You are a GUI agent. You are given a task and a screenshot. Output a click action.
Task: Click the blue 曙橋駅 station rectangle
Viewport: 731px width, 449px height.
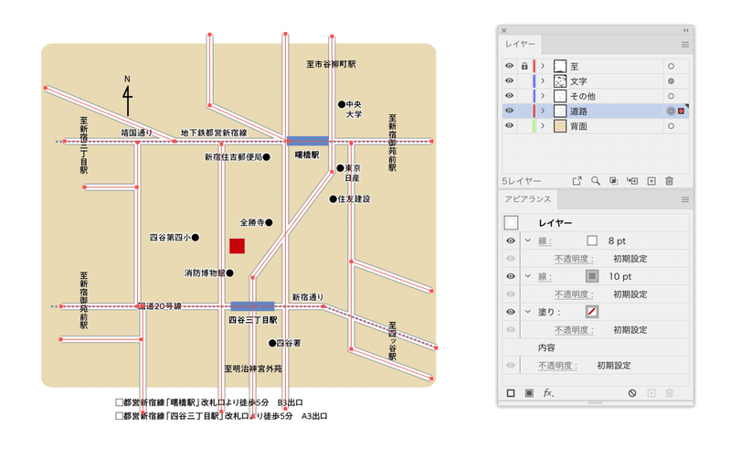[x=308, y=141]
